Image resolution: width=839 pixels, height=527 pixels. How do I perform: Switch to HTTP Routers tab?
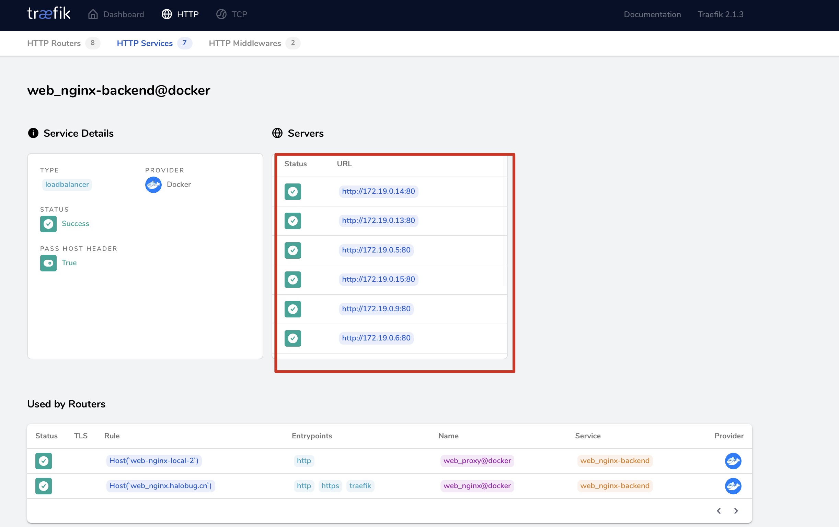64,43
